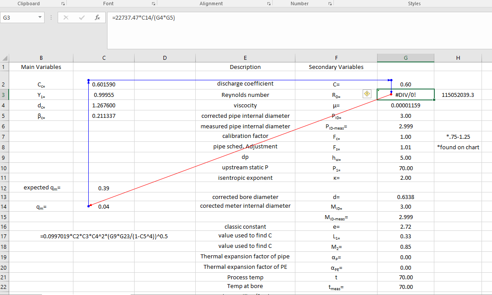Screen dimensions: 492x295
Task: Open the Insert Function fx button
Action: (97, 17)
